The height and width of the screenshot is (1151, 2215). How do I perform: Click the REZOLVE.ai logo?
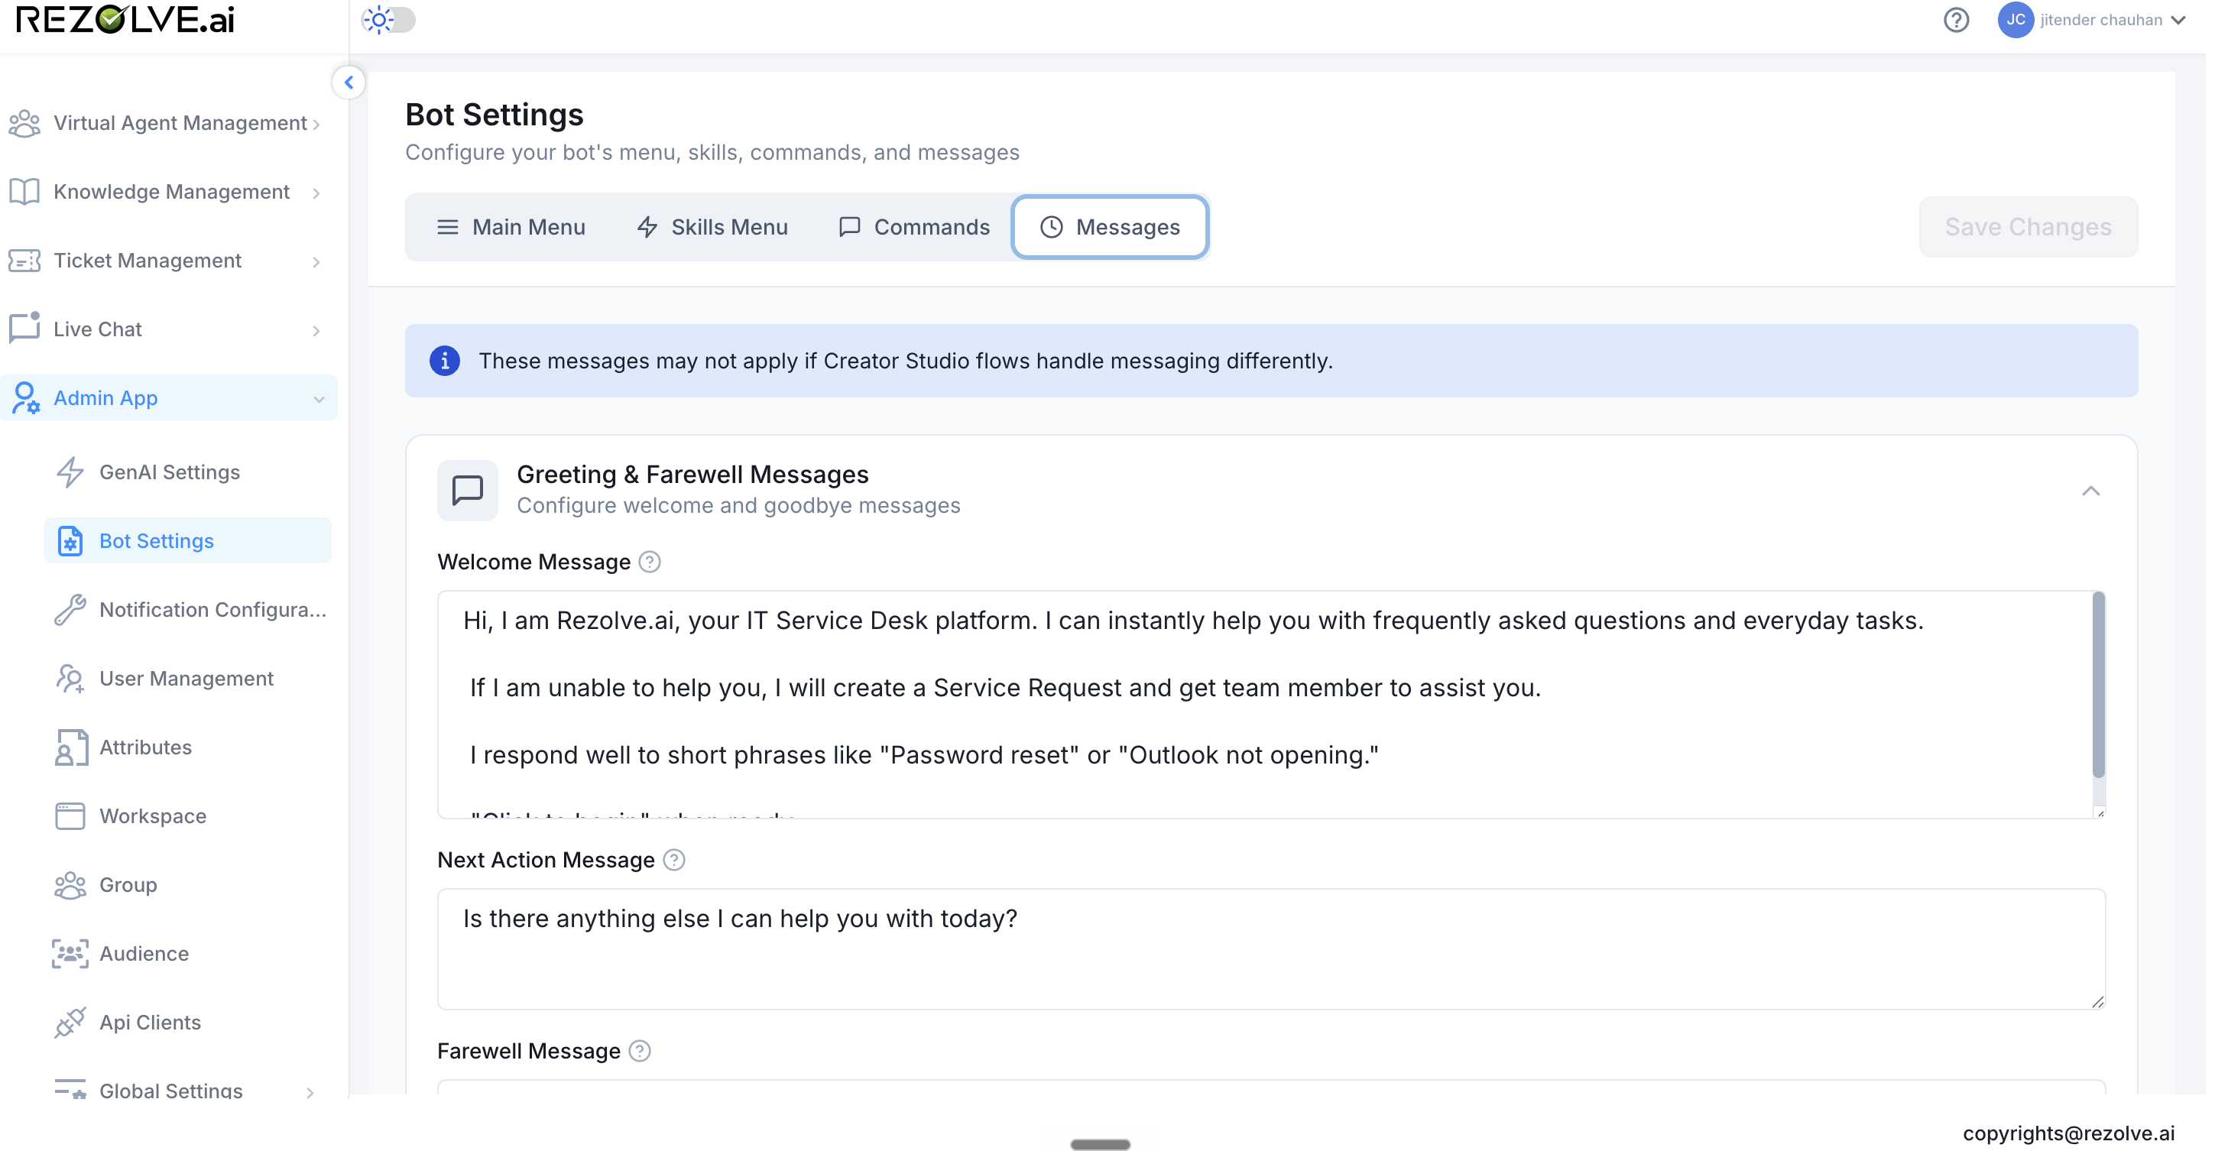pyautogui.click(x=125, y=20)
